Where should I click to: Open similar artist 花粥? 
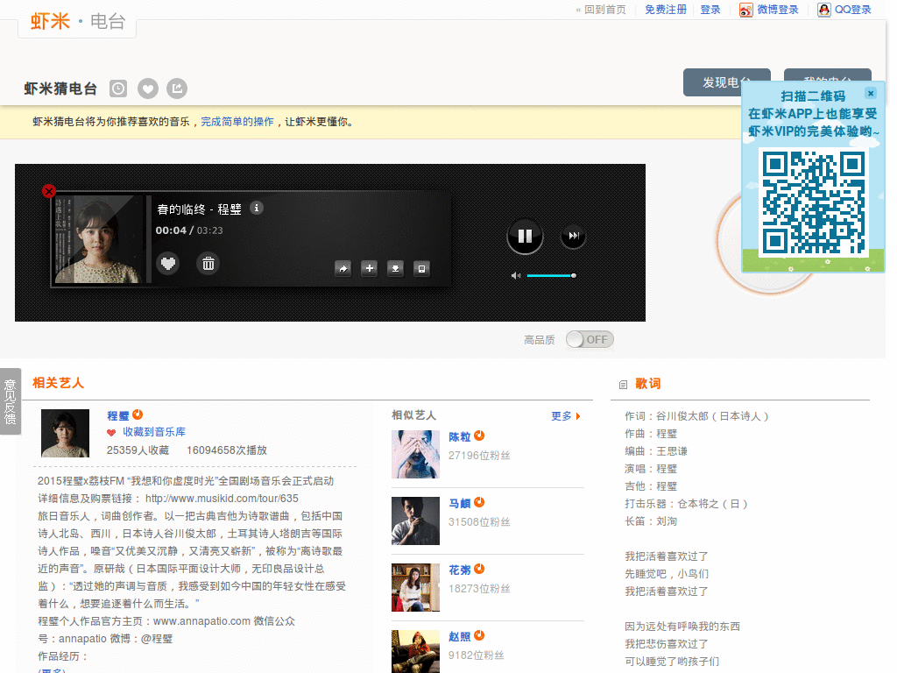(x=459, y=570)
